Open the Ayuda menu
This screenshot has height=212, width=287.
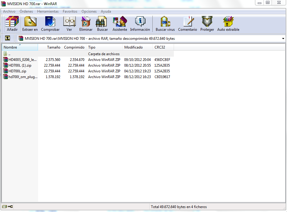[x=106, y=11]
